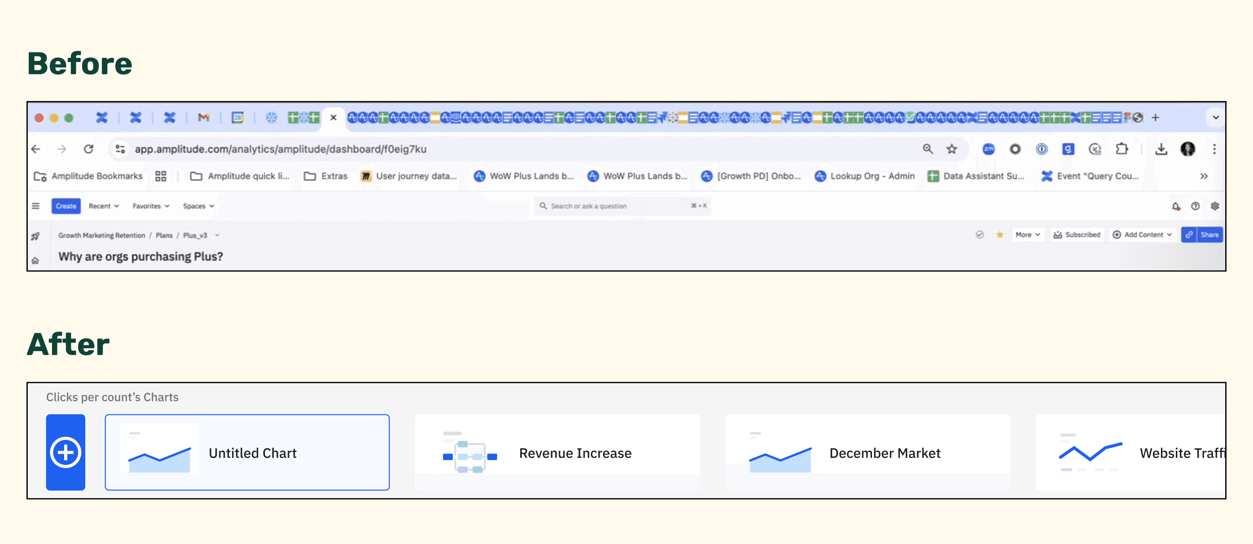
Task: Click the home icon in left sidebar
Action: point(35,261)
